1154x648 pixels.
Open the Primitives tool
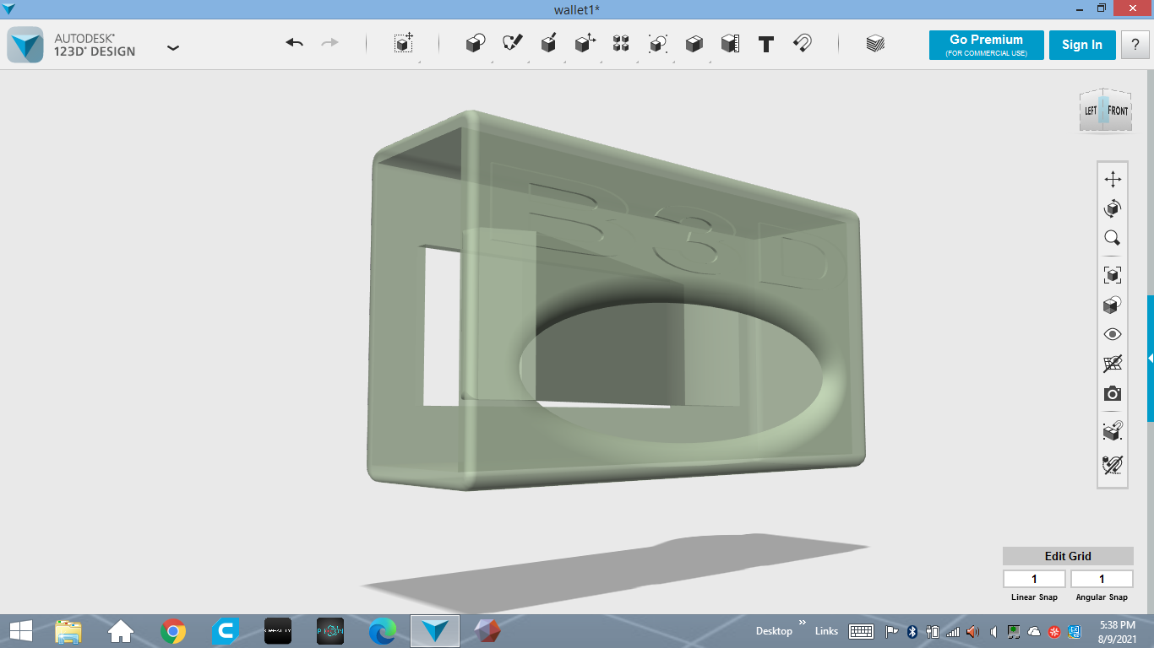click(x=474, y=44)
